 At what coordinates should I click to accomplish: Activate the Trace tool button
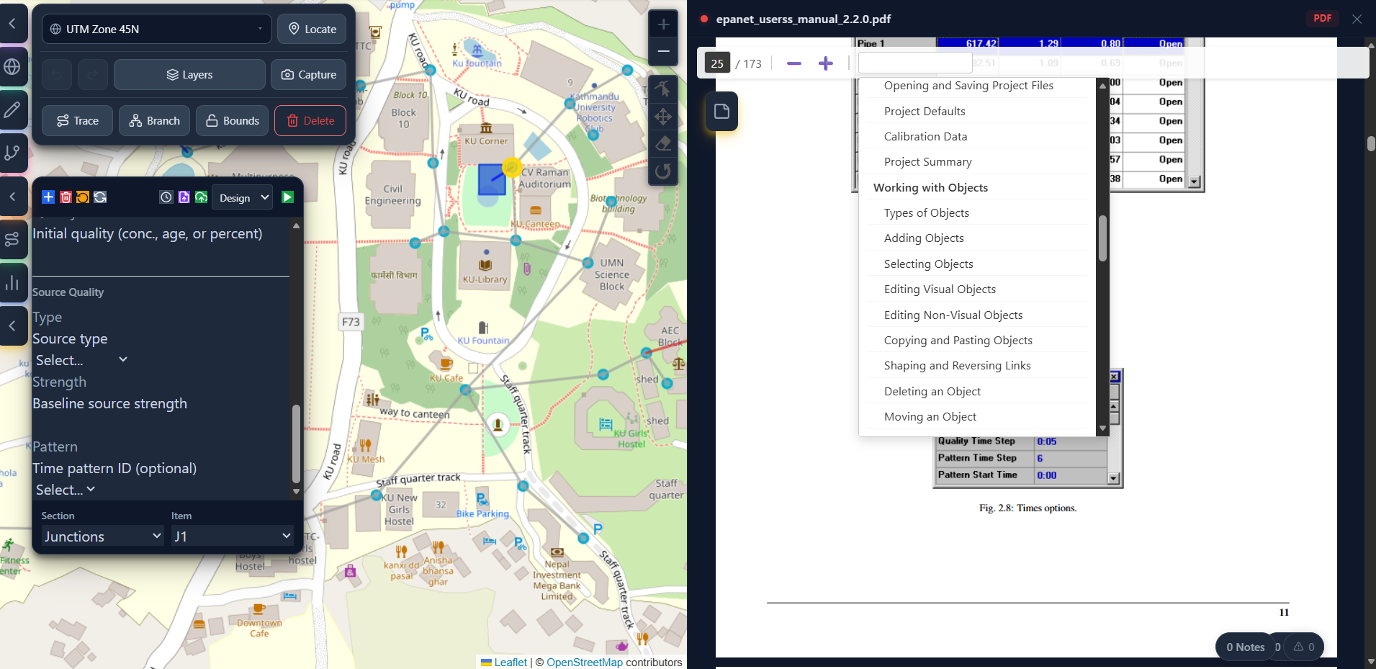click(77, 121)
